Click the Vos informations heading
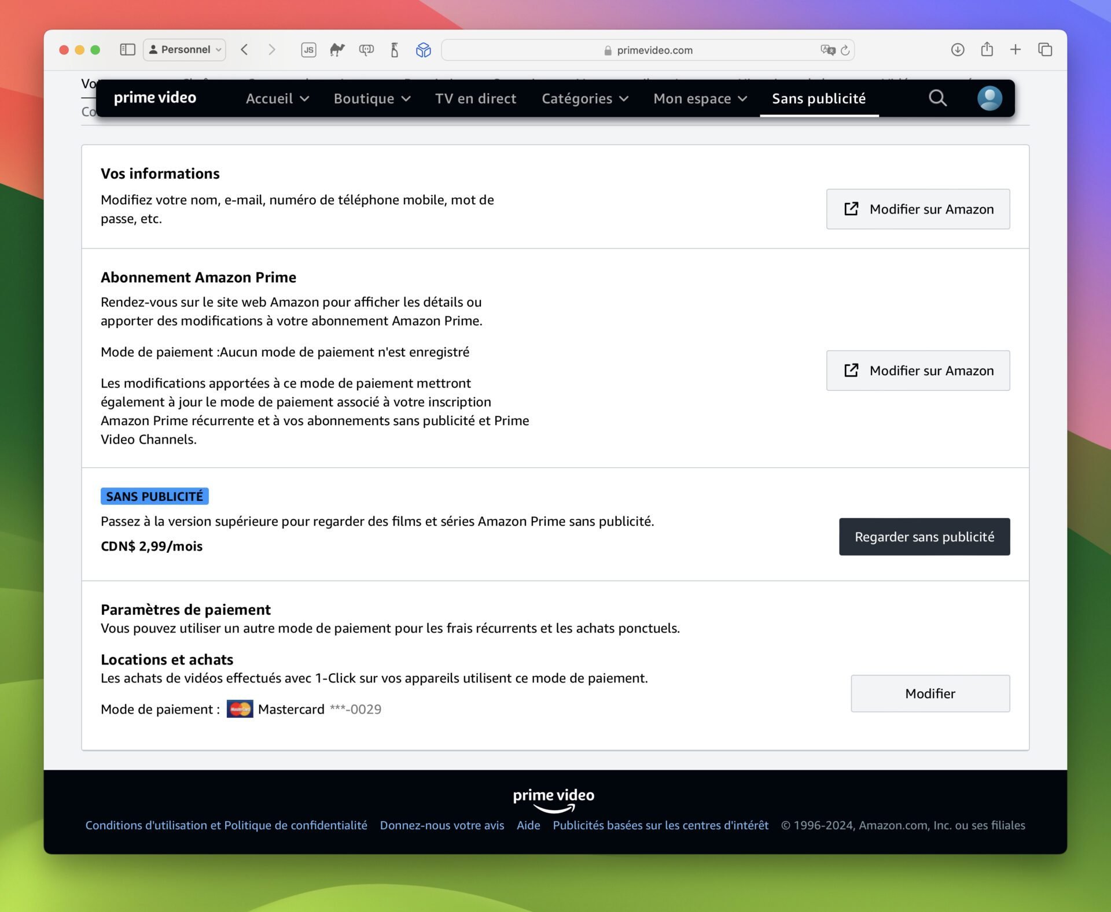Screen dimensions: 1111x912 [x=160, y=173]
